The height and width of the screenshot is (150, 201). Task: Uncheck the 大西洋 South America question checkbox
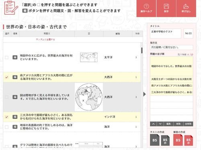coord(6,77)
